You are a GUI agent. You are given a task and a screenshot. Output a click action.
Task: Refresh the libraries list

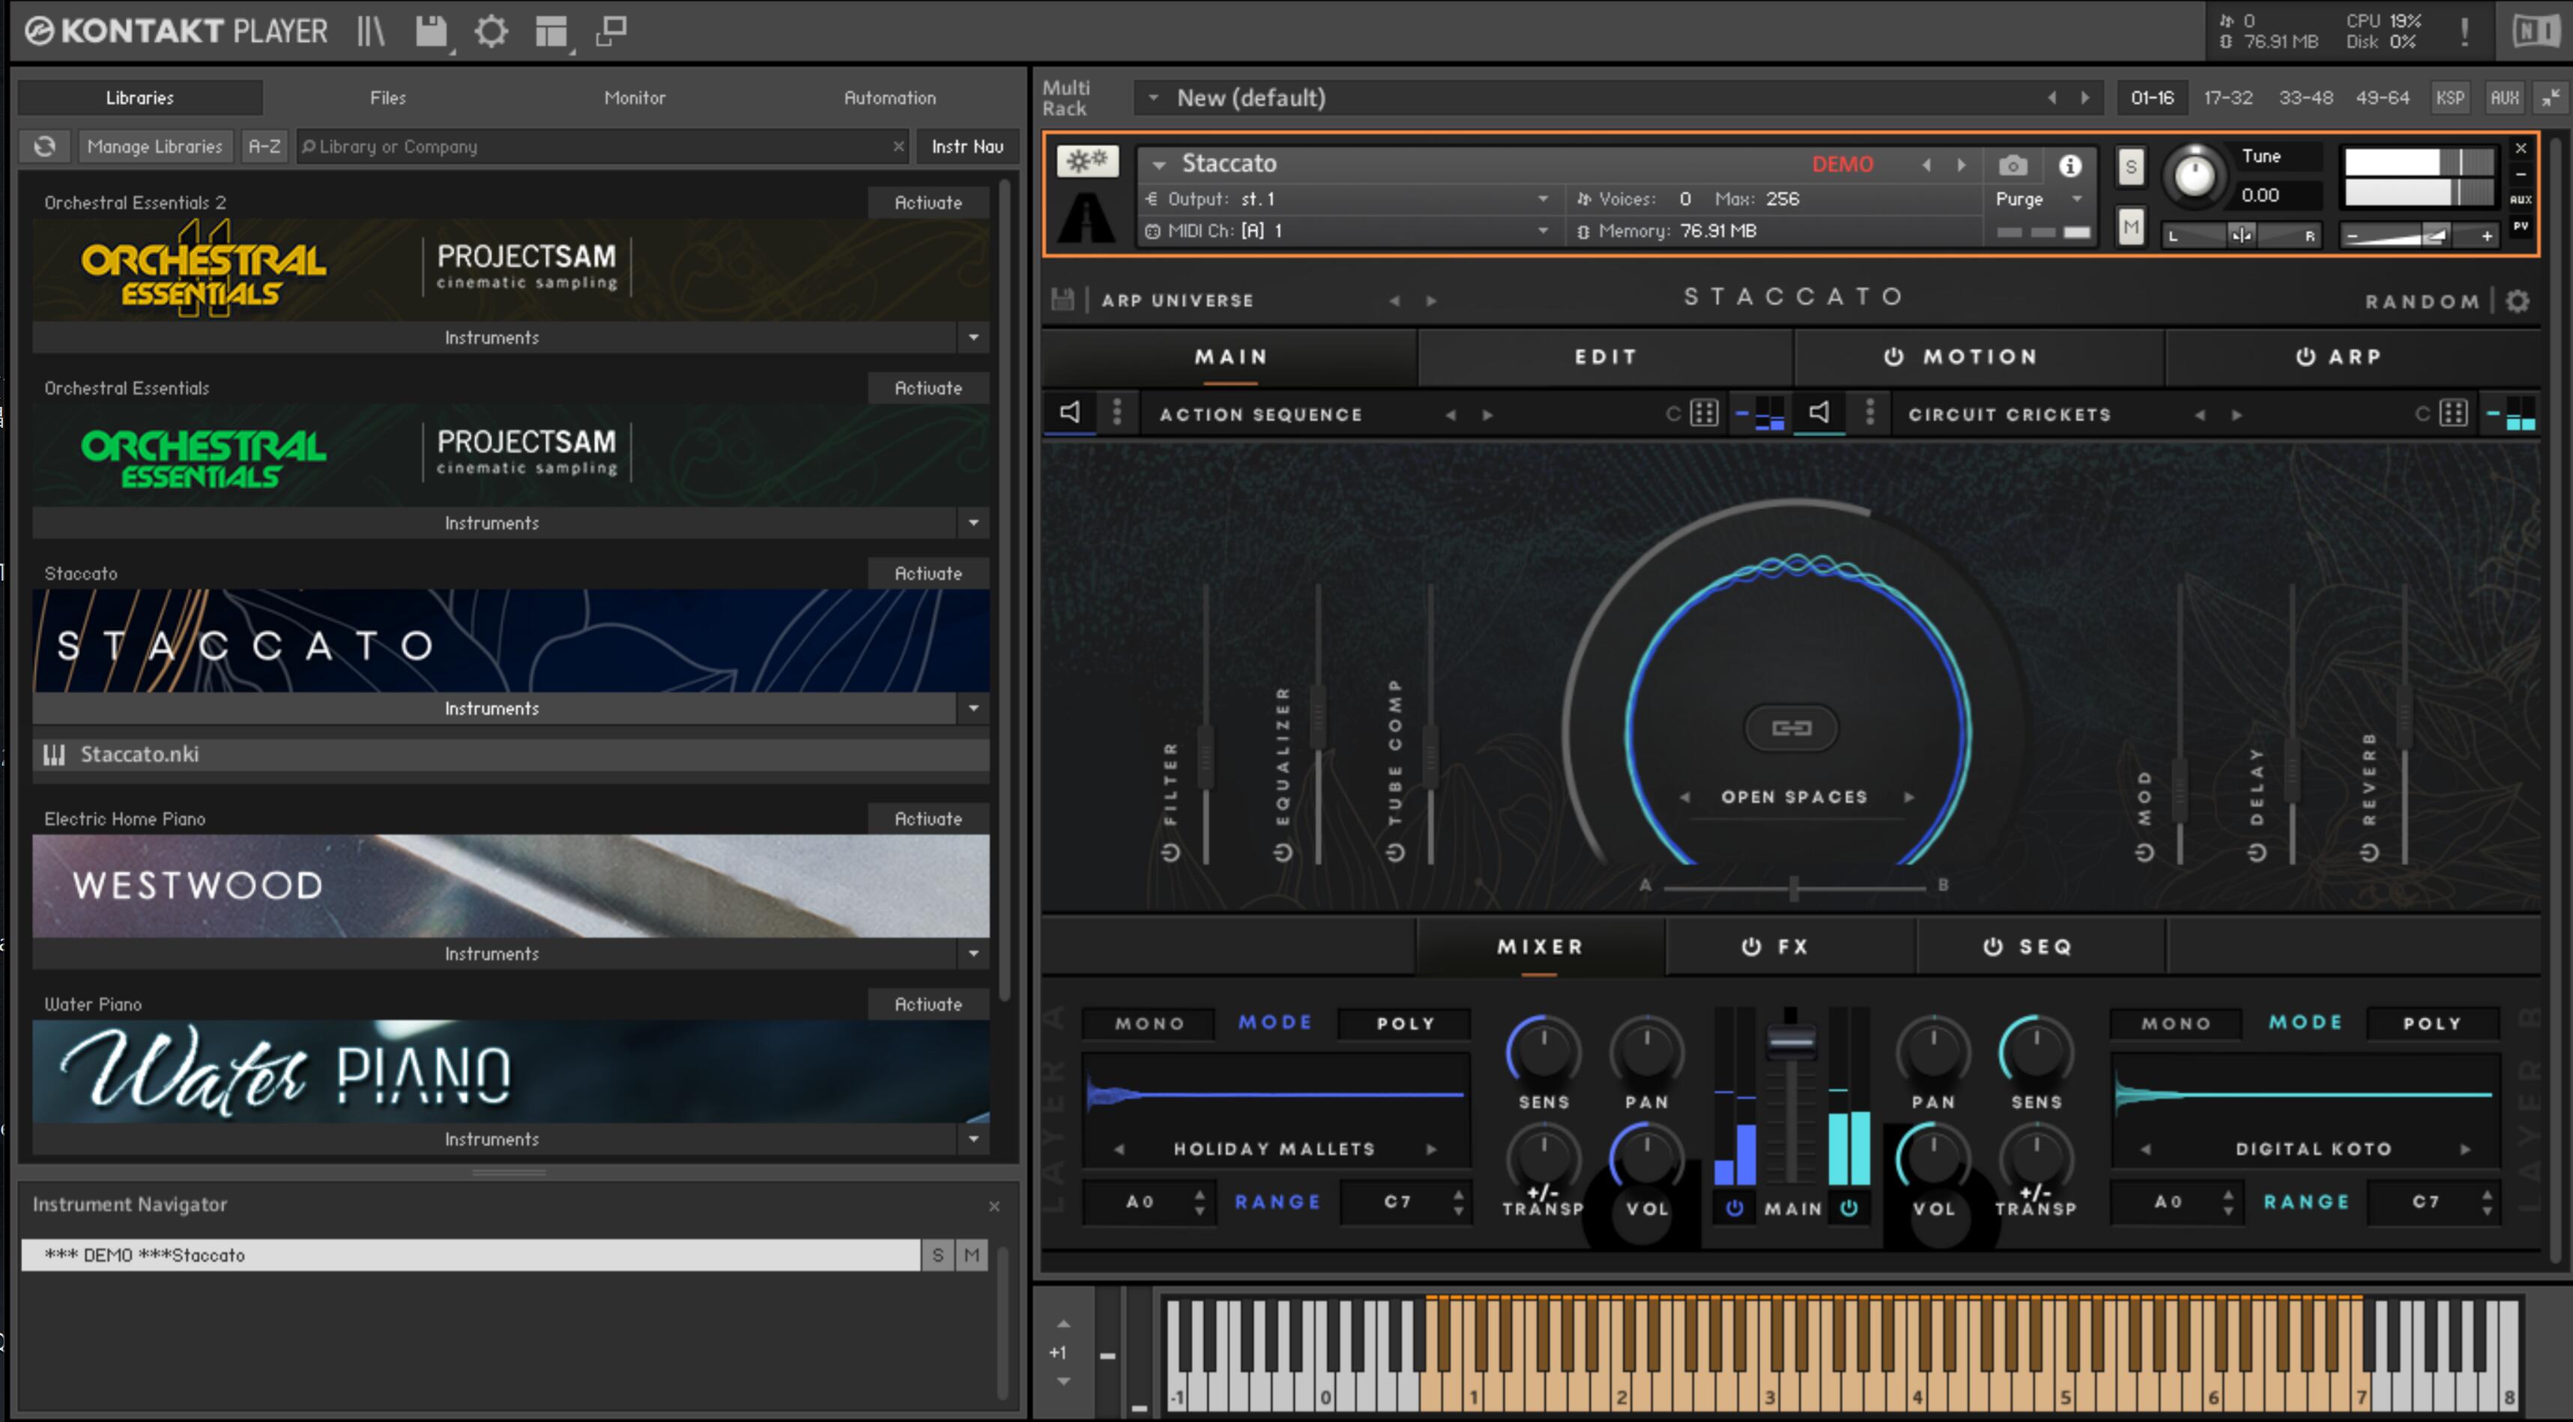(x=45, y=146)
